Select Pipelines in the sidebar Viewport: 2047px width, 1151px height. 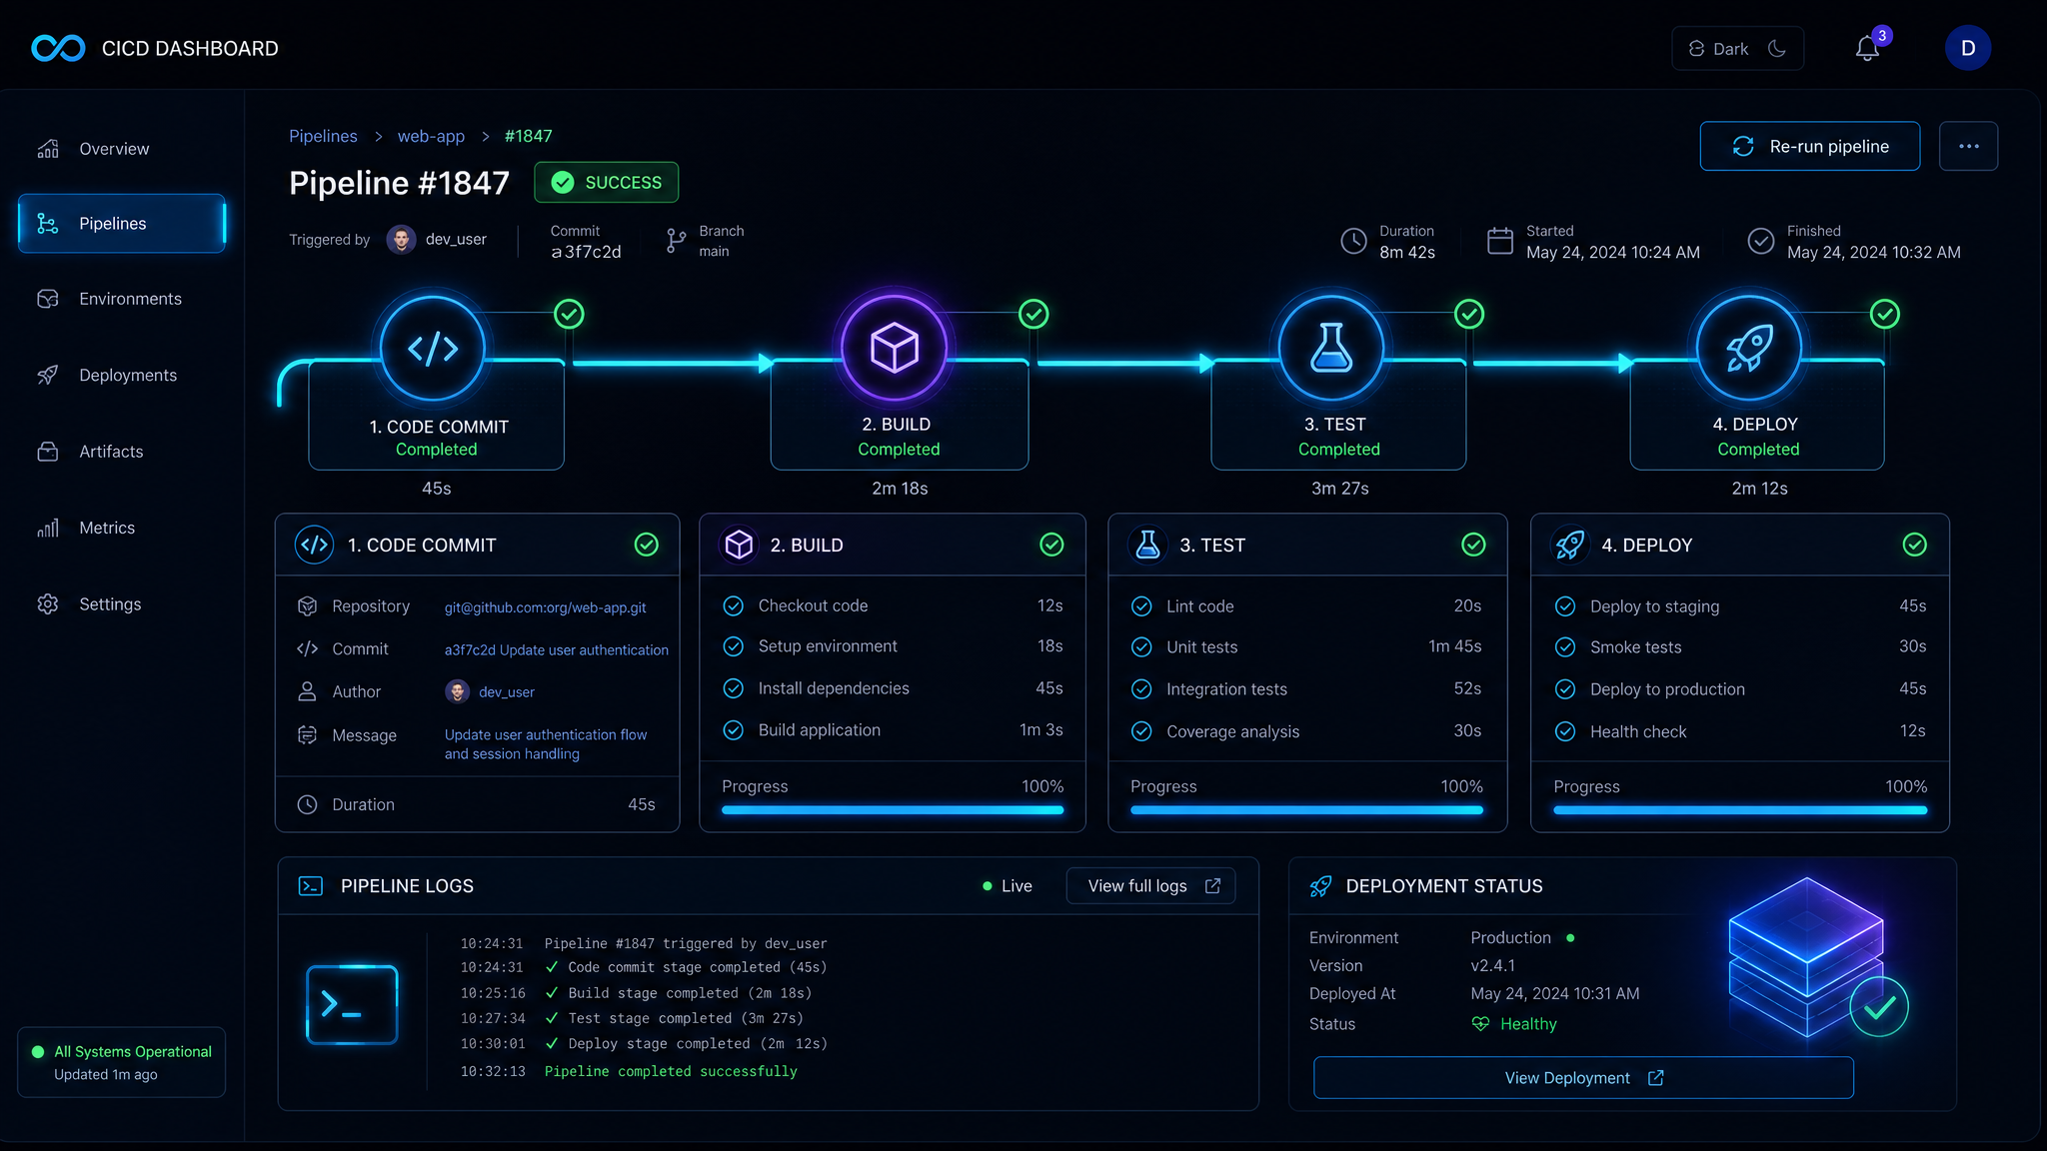click(x=121, y=223)
